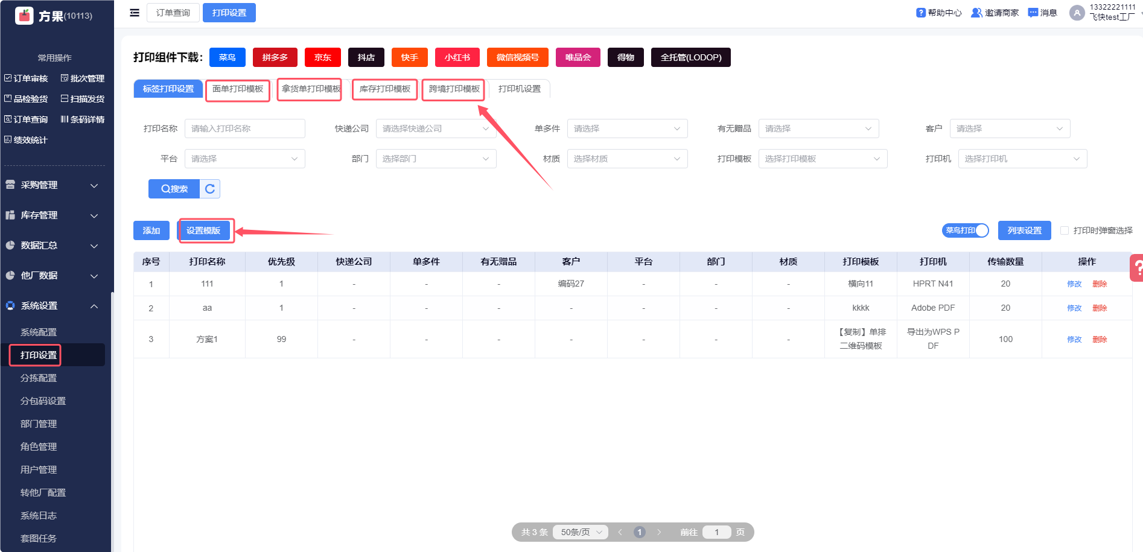Click the user avatar icon

pyautogui.click(x=1077, y=13)
